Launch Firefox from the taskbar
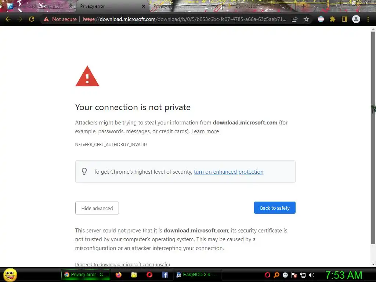Image resolution: width=376 pixels, height=282 pixels. pyautogui.click(x=119, y=275)
